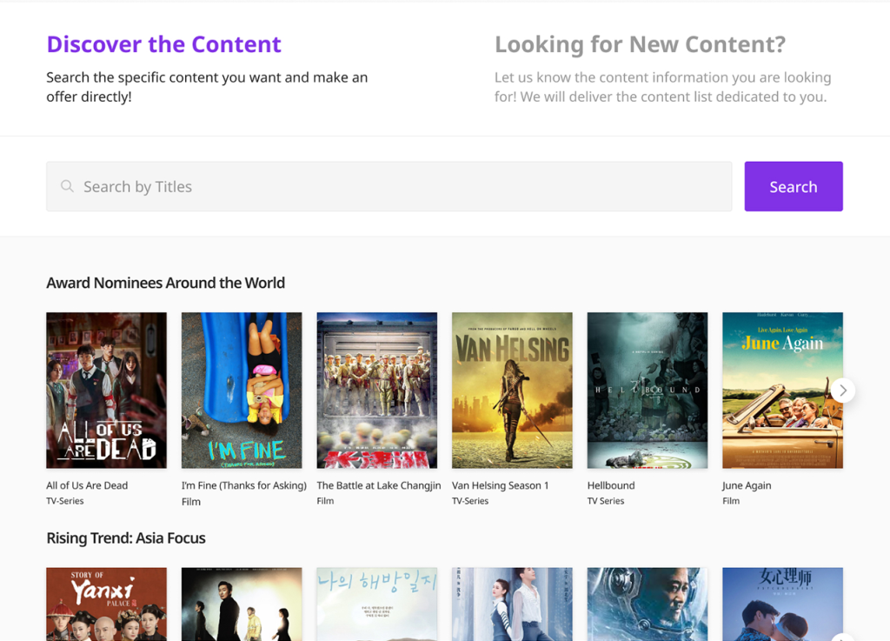Switch to Discover the Content tab
Screen dimensions: 890x641
click(164, 44)
